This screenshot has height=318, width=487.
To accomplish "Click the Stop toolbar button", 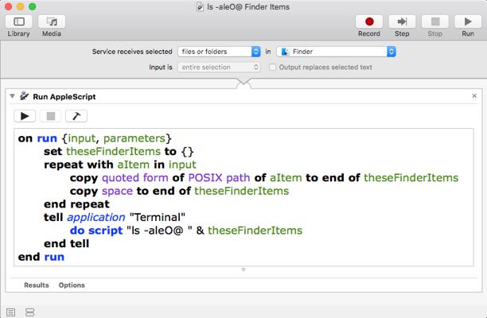I will [x=434, y=21].
